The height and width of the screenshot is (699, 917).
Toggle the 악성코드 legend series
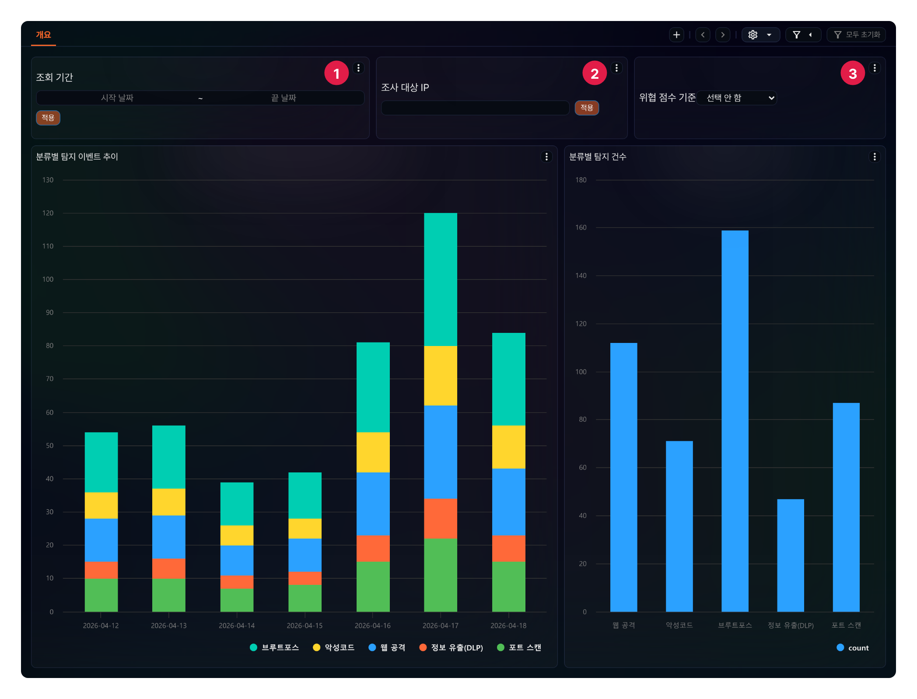(x=334, y=647)
